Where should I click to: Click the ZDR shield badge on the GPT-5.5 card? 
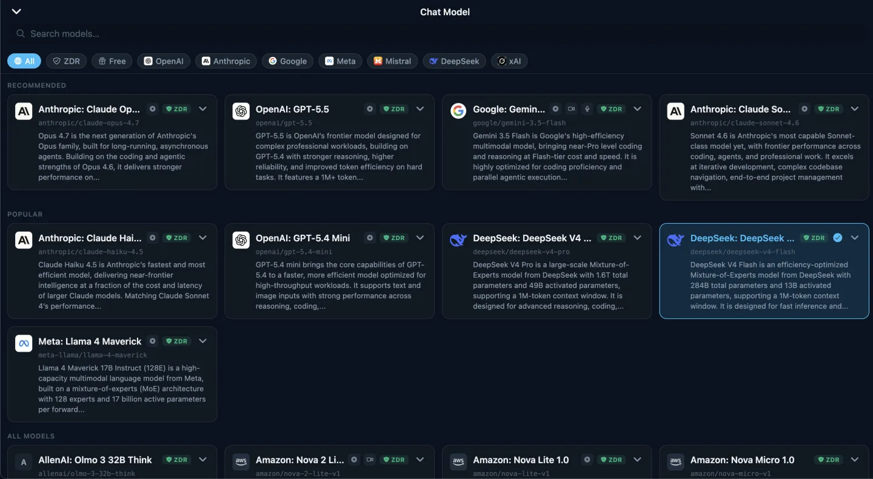pos(394,109)
